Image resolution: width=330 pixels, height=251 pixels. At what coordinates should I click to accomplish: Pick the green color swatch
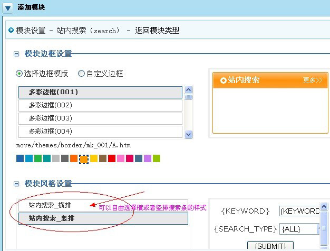(38, 158)
